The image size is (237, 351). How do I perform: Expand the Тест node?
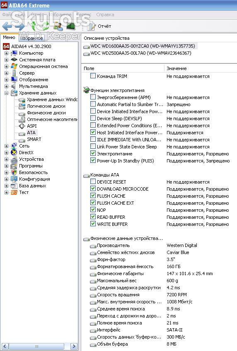point(7,193)
